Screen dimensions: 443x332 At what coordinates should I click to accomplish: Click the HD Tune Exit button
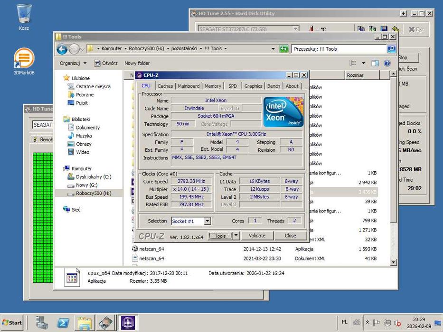click(x=416, y=29)
